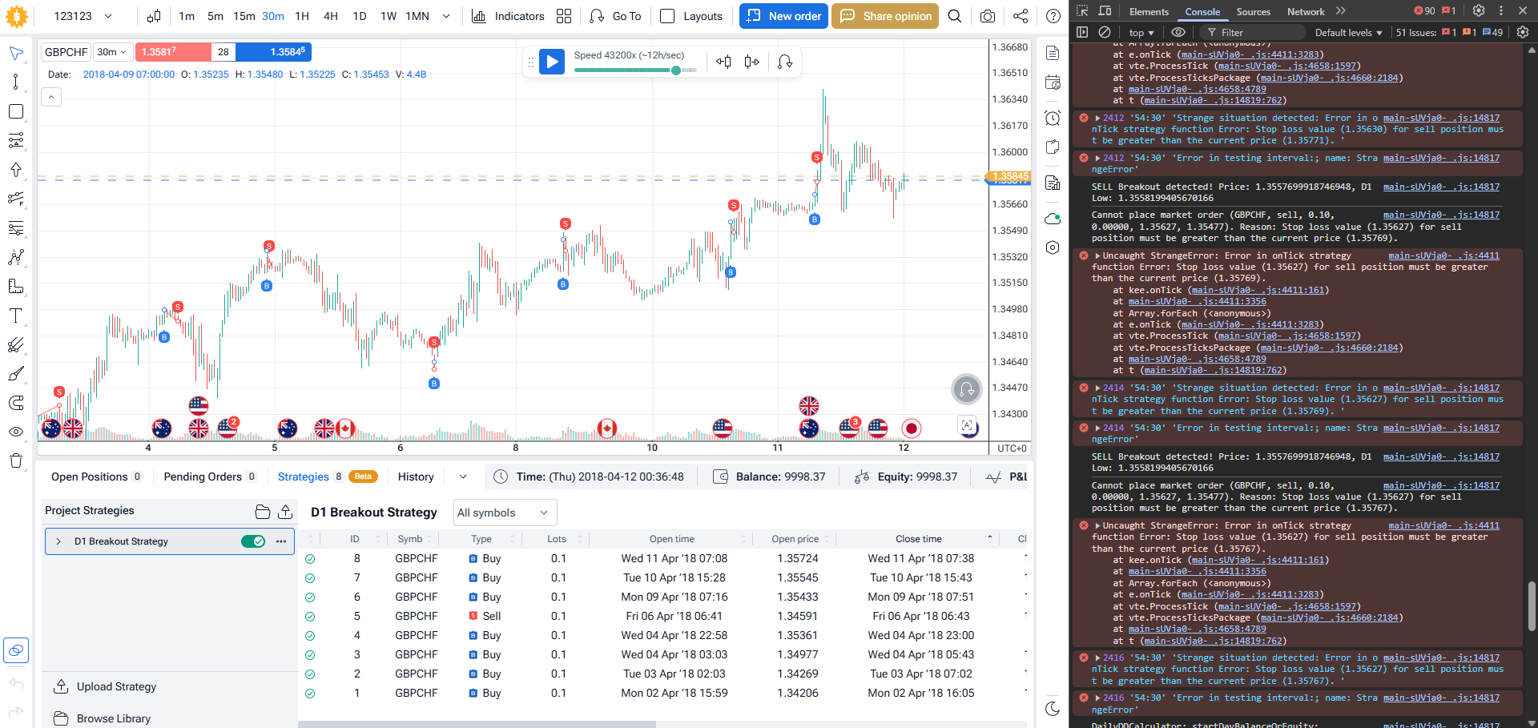Open the chart type candlestick icon

click(154, 16)
